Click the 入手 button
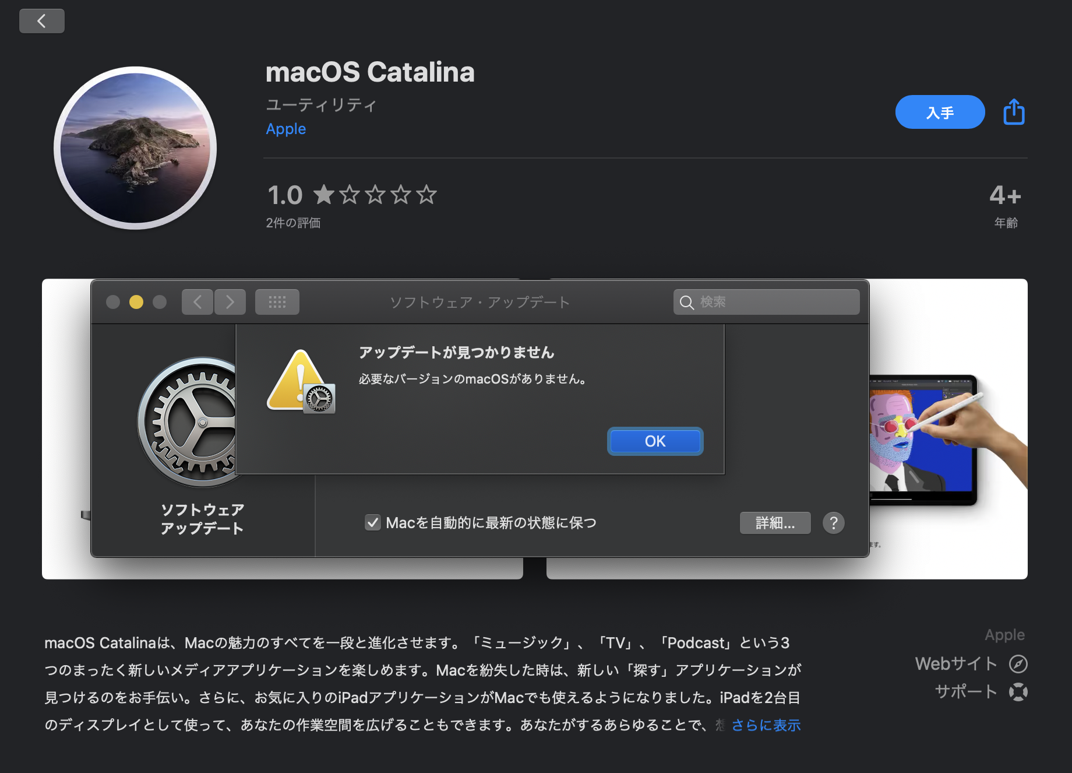This screenshot has height=773, width=1072. (x=940, y=112)
